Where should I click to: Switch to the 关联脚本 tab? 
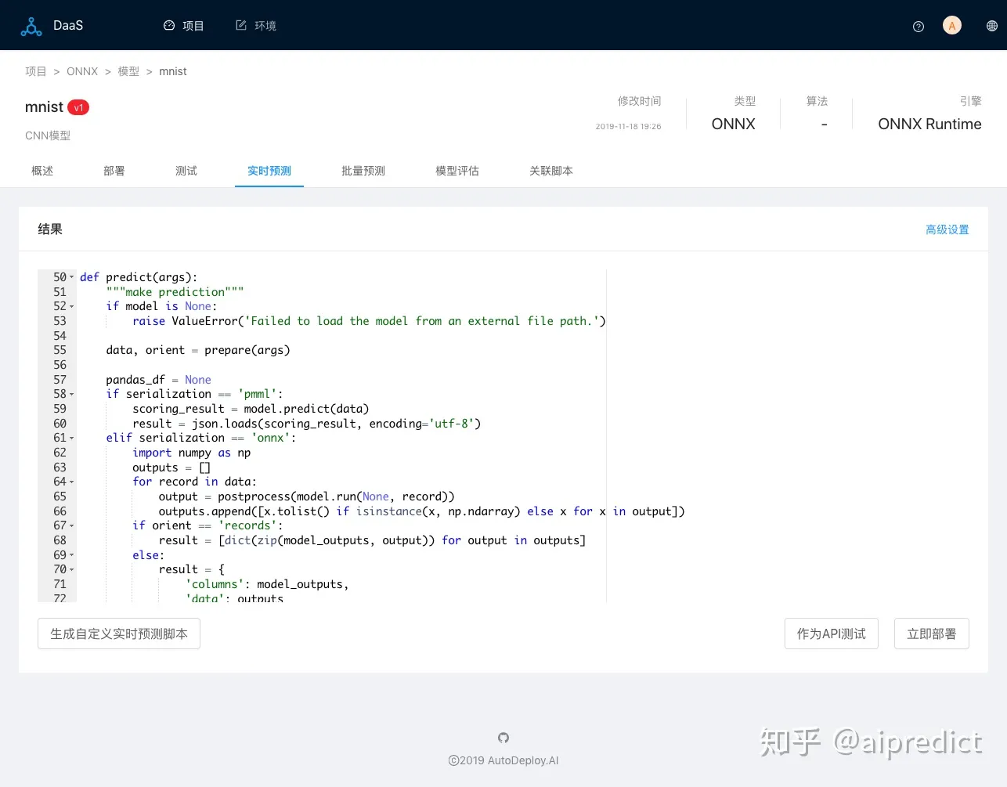(x=551, y=171)
